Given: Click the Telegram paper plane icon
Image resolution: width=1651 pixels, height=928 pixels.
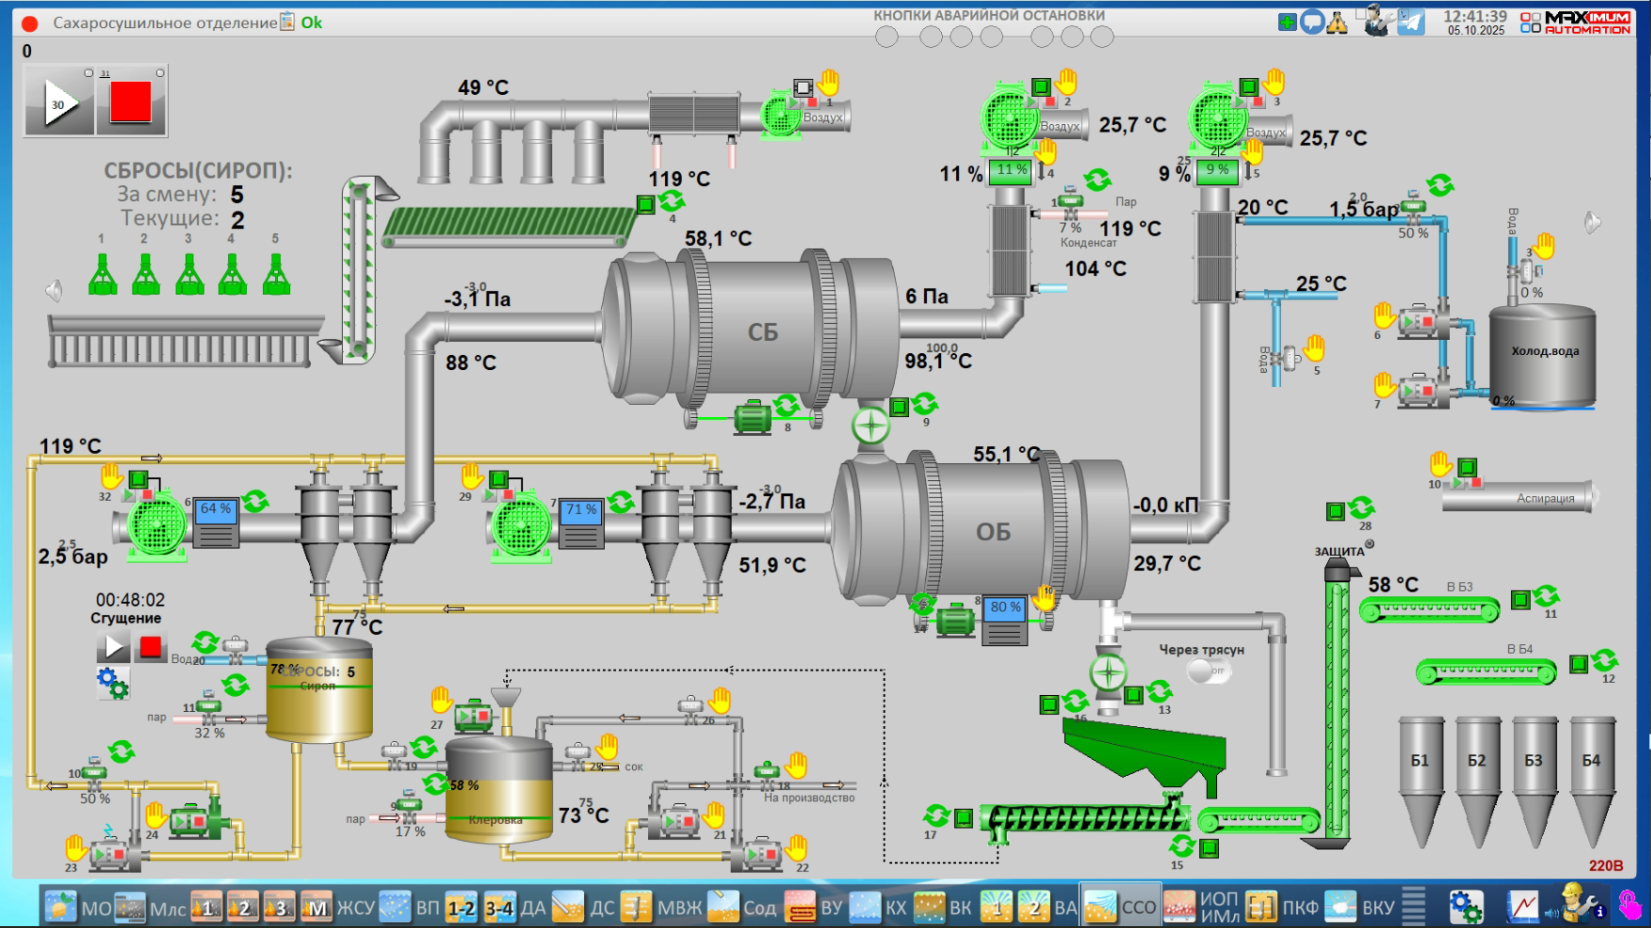Looking at the screenshot, I should [x=1411, y=22].
